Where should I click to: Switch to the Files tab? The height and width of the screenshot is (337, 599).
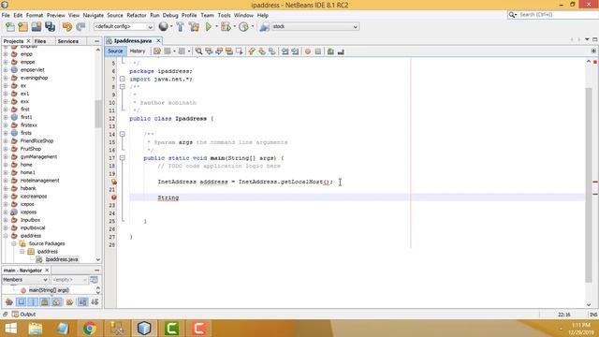point(40,41)
